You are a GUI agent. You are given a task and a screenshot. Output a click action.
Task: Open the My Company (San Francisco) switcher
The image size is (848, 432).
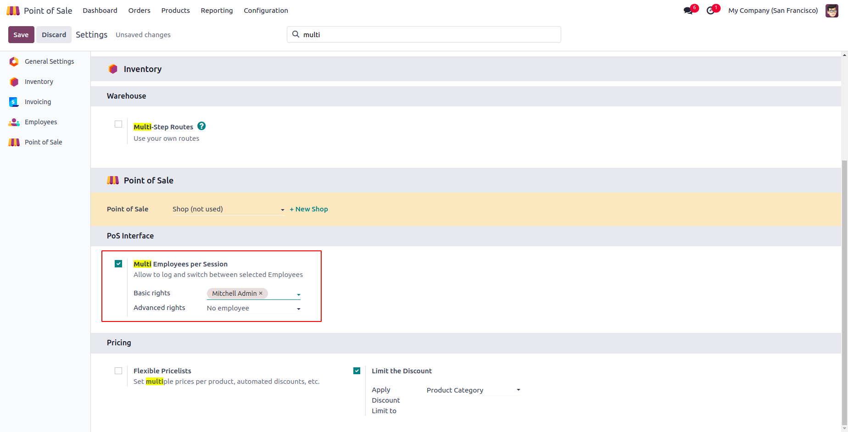click(x=773, y=11)
